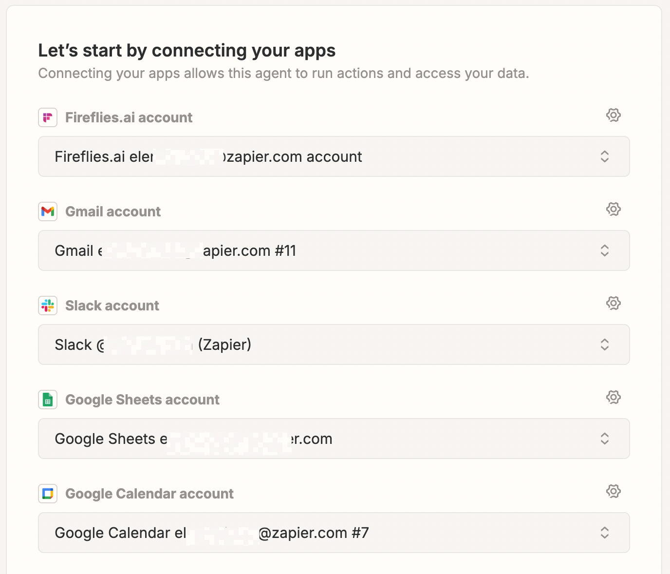Click the Fireflies.ai app icon

click(48, 117)
